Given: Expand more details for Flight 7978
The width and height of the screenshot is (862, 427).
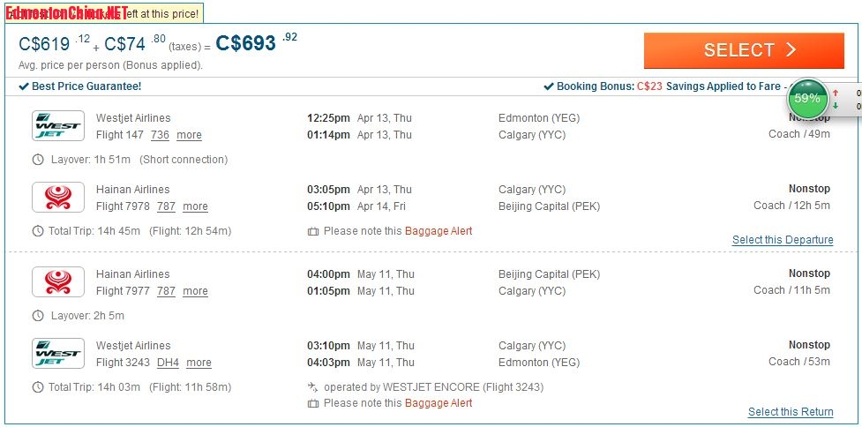Looking at the screenshot, I should coord(195,206).
